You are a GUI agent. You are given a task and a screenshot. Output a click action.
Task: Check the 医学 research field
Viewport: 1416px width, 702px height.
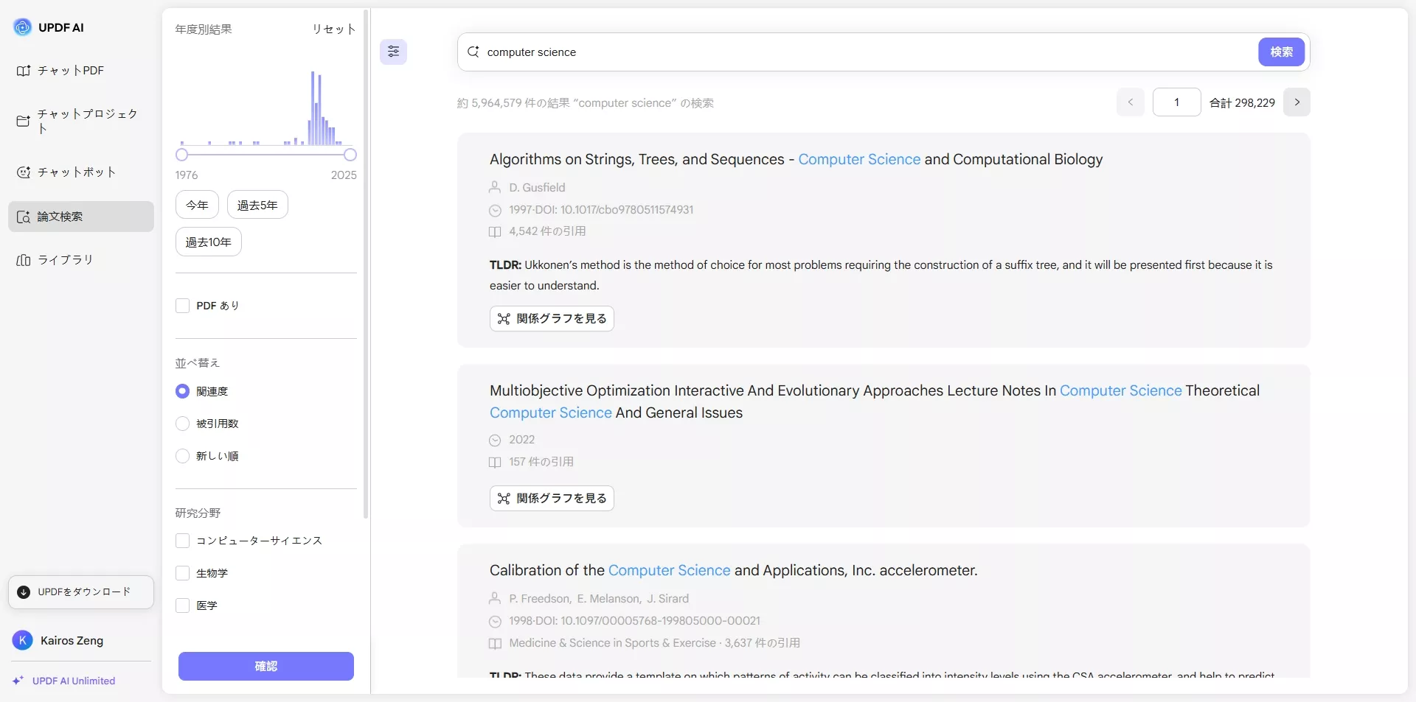tap(183, 606)
